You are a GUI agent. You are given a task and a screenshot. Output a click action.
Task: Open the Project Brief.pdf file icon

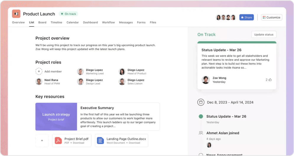point(58,141)
